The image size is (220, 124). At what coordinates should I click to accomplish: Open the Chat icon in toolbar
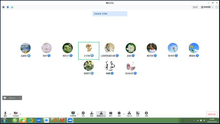pyautogui.click(x=111, y=114)
